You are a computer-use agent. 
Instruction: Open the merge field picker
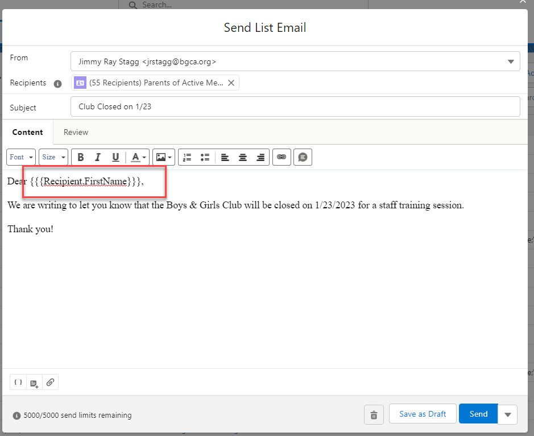click(18, 382)
